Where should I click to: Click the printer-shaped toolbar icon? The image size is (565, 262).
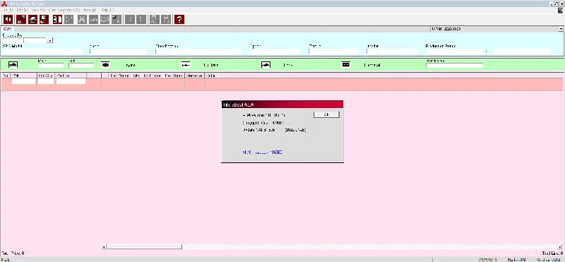32,19
